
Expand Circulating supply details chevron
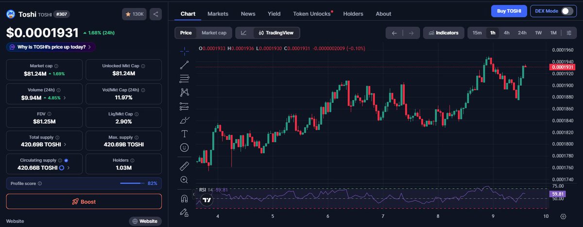[69, 168]
